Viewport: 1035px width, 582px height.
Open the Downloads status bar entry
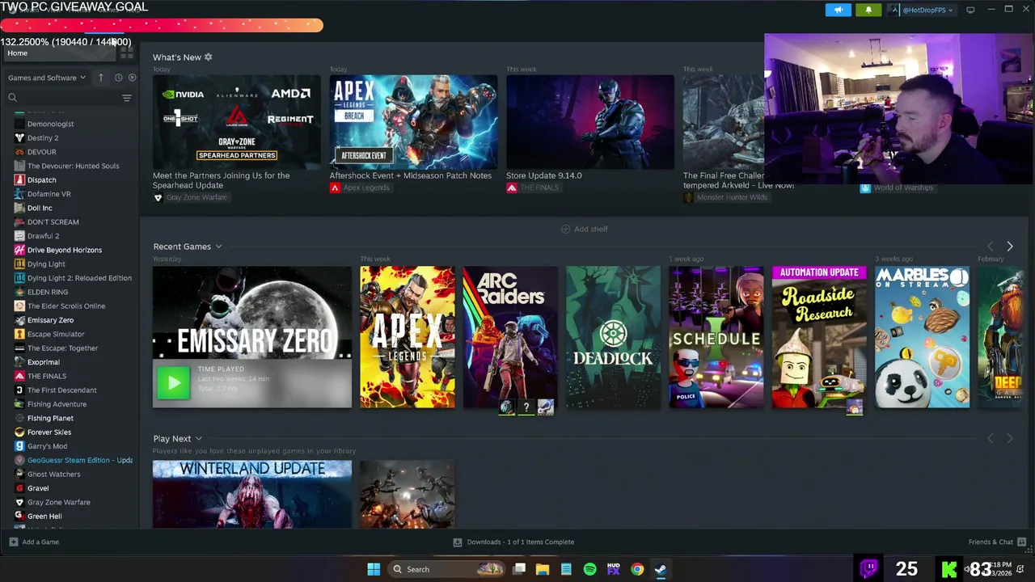click(513, 542)
